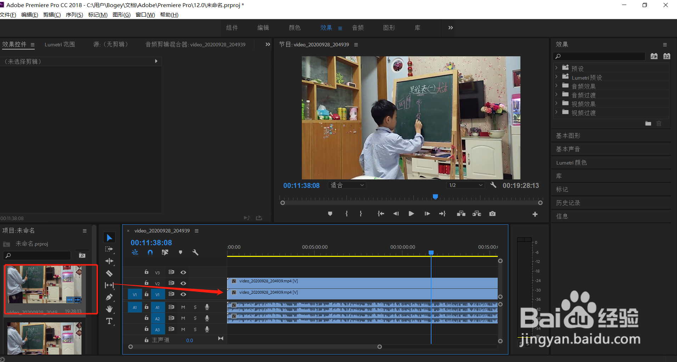Click the effects panel search field
677x362 pixels.
pyautogui.click(x=599, y=56)
